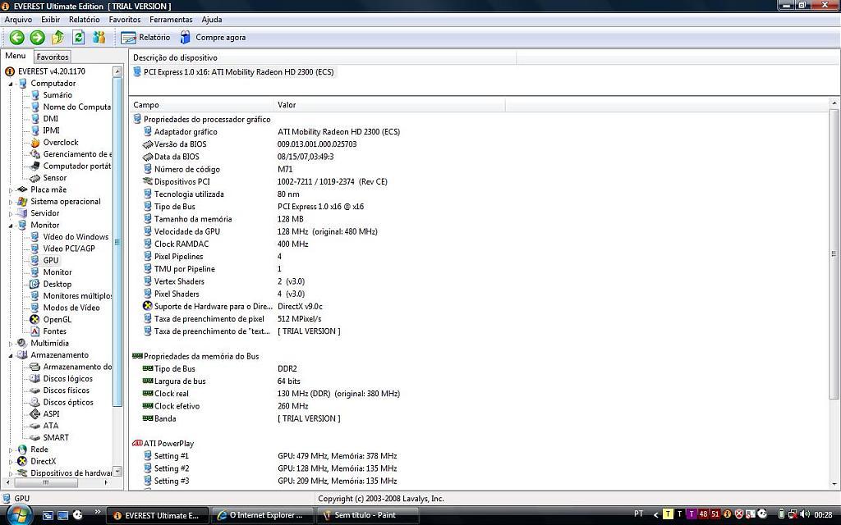841x525 pixels.
Task: Open the Favoritos menu in menu bar
Action: (x=125, y=20)
